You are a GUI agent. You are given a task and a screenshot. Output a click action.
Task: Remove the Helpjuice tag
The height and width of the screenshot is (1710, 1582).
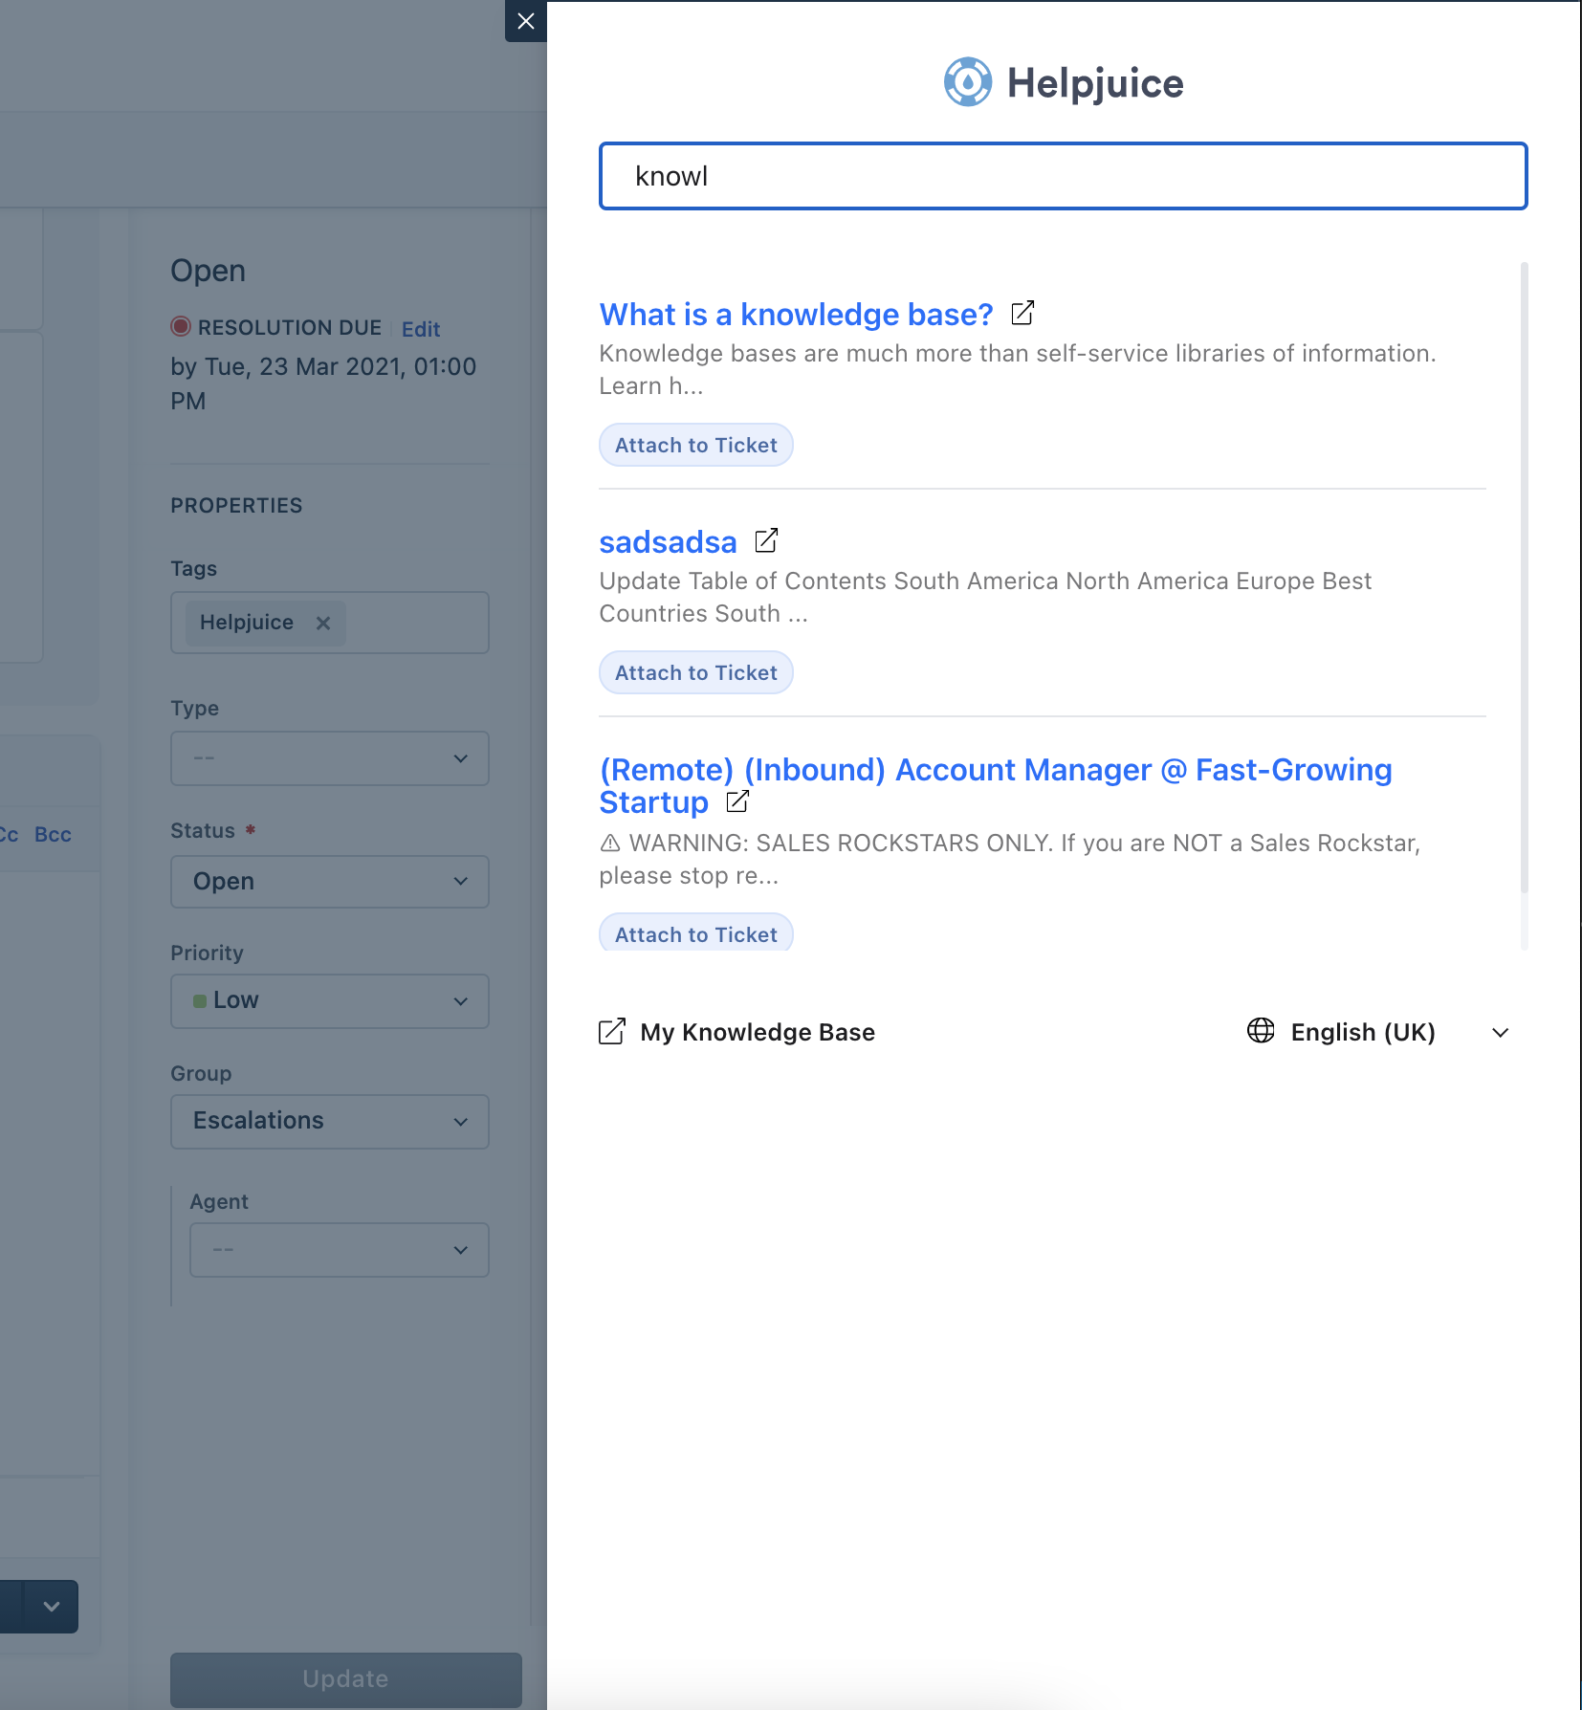(x=322, y=623)
